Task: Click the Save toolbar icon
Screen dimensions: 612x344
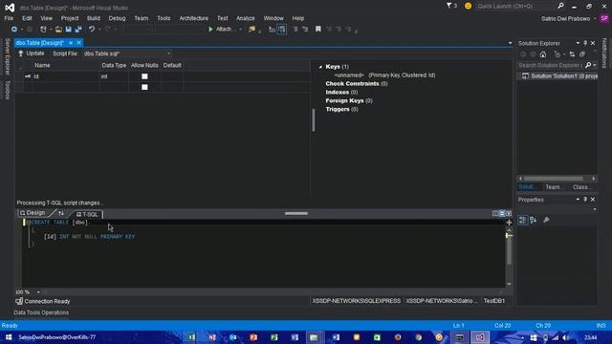Action: coord(69,30)
